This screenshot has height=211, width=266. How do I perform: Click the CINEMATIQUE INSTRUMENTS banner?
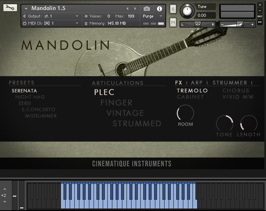[132, 164]
